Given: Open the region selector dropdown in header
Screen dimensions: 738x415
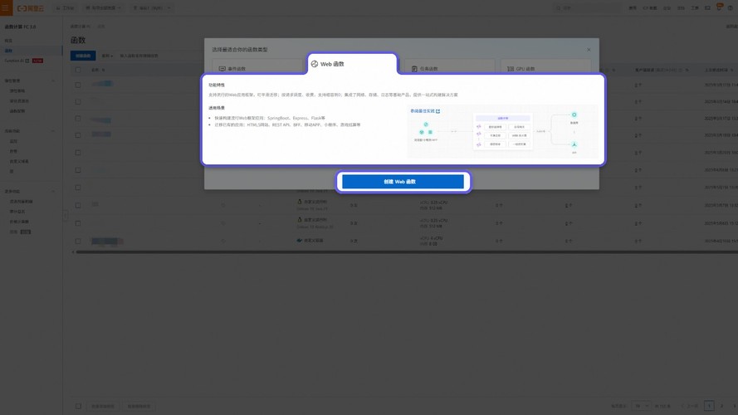Looking at the screenshot, I should pyautogui.click(x=152, y=8).
